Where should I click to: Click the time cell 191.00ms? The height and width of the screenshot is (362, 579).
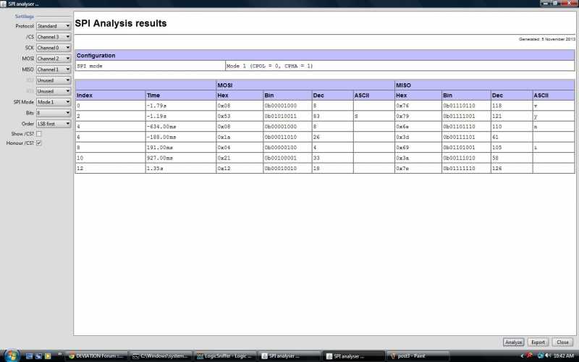point(180,148)
